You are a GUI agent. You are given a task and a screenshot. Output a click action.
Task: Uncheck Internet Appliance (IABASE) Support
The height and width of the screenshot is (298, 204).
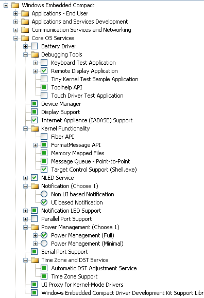tap(35, 120)
